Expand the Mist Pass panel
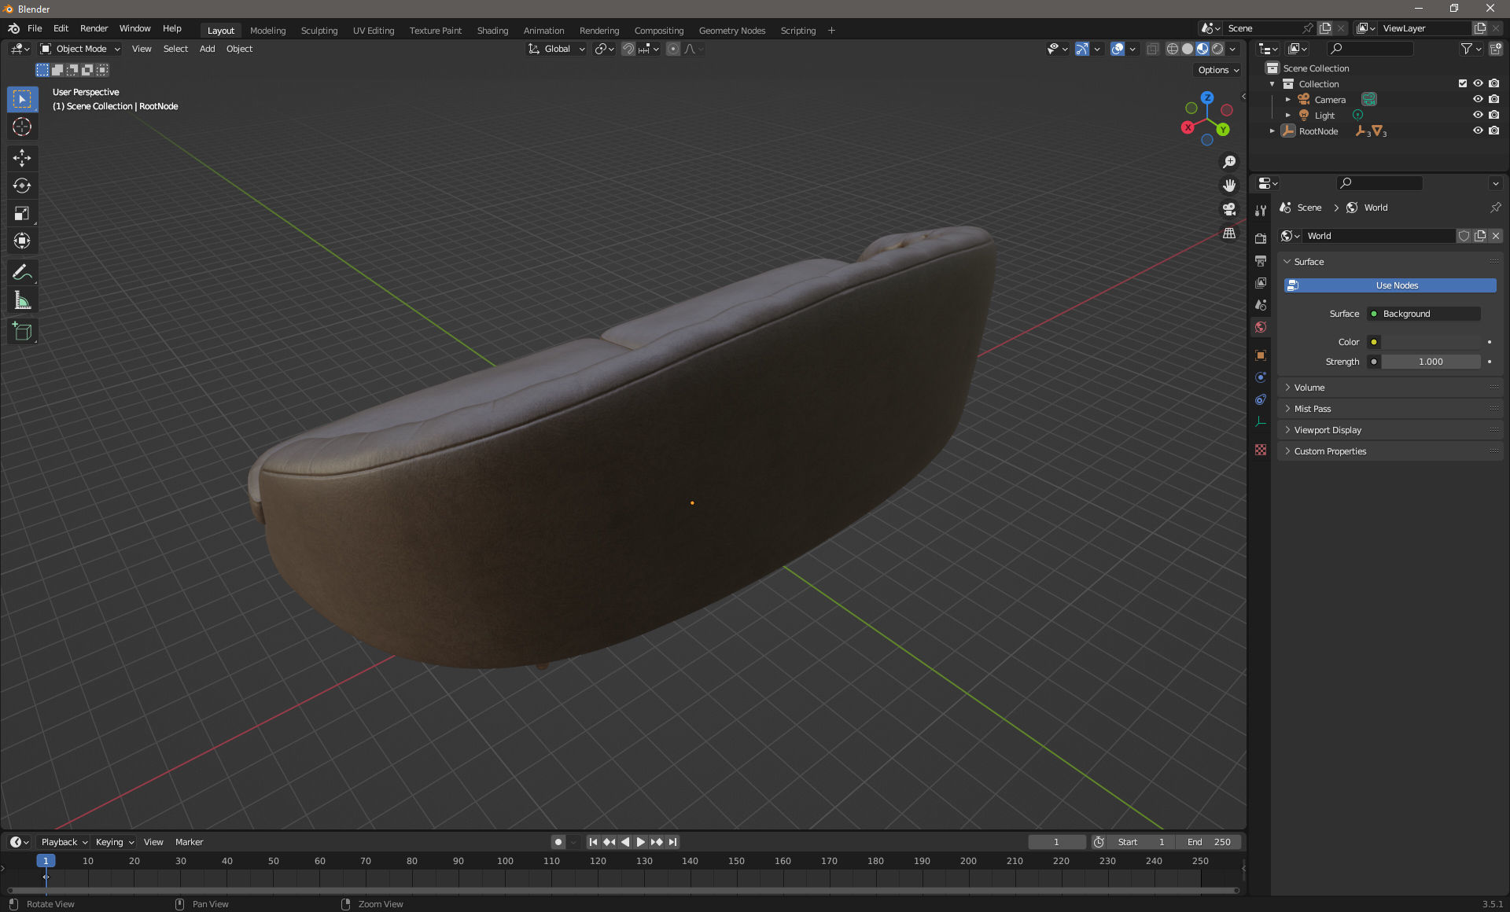This screenshot has width=1510, height=912. [x=1390, y=409]
